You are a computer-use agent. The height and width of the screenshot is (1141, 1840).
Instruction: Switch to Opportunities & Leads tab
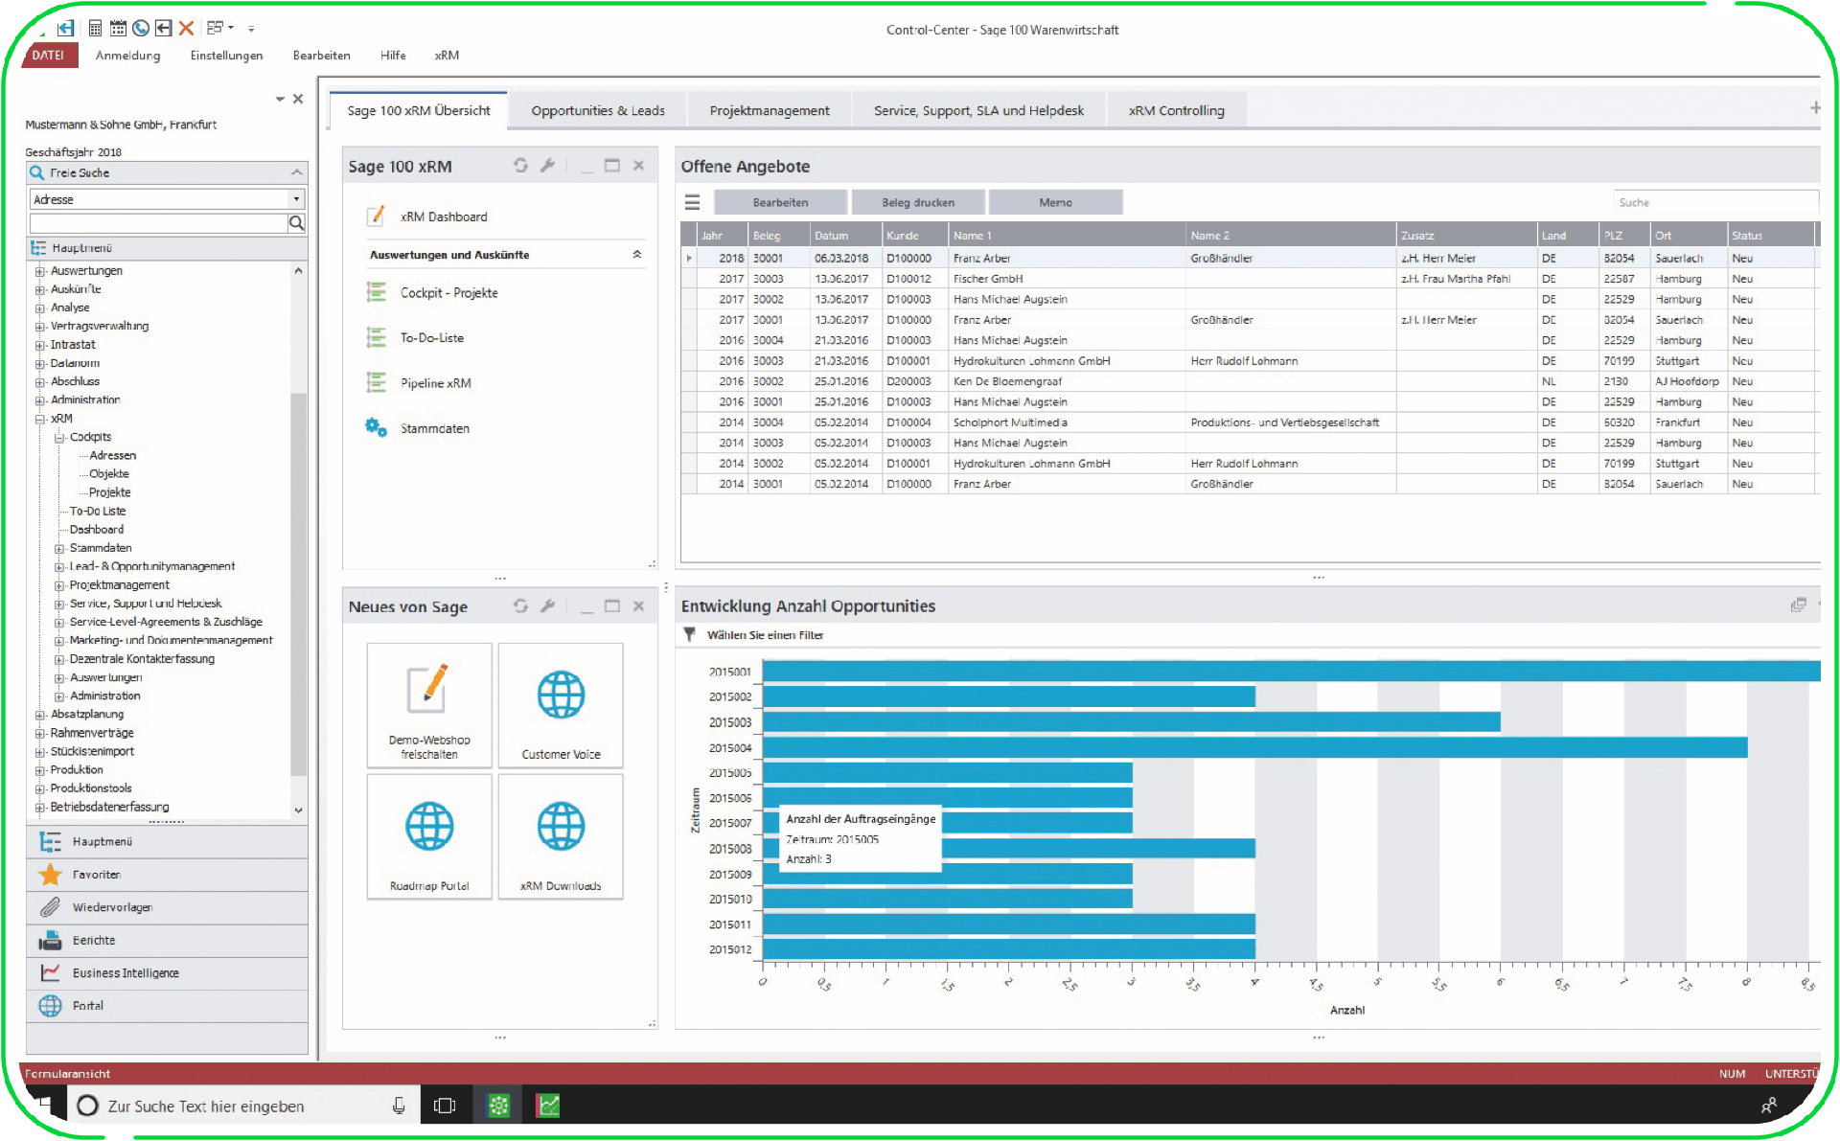(597, 111)
